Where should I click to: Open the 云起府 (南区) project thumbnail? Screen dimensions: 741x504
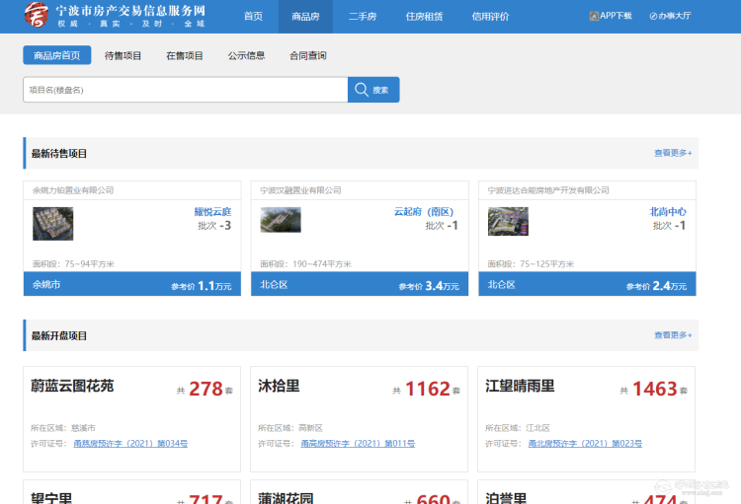tap(280, 220)
